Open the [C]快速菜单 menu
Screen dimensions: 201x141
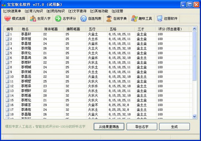tap(12, 11)
